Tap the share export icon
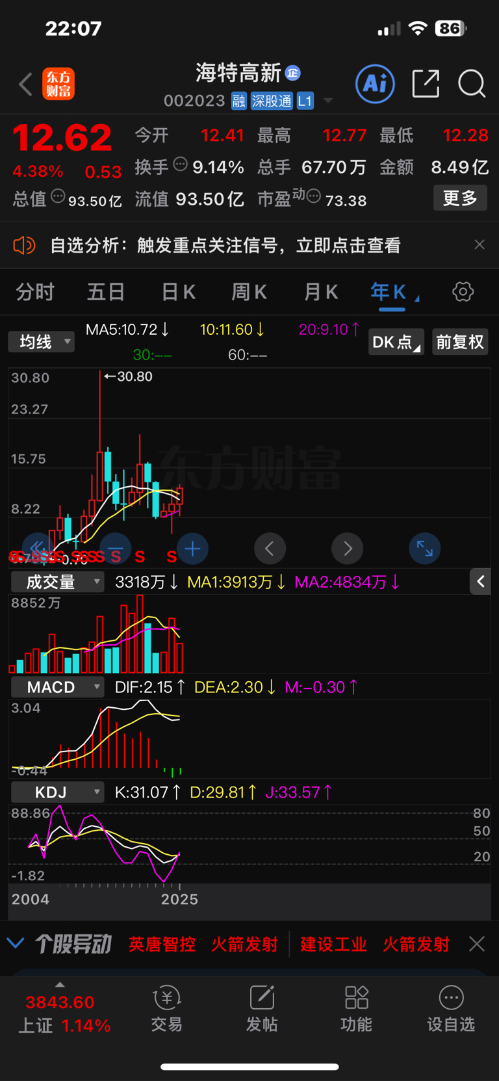This screenshot has height=1081, width=499. (x=426, y=84)
